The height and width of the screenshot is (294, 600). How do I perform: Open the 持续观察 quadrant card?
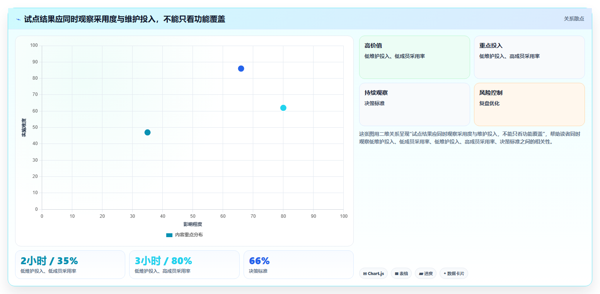(414, 104)
